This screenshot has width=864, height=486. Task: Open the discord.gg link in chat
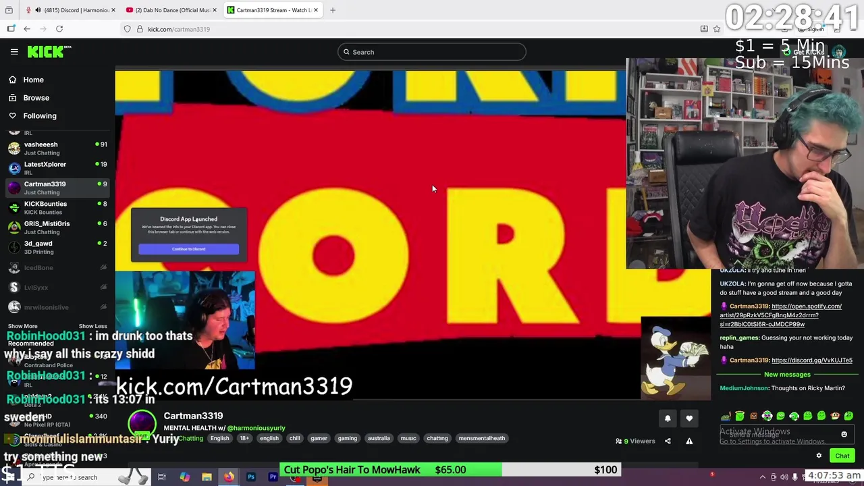(x=811, y=360)
